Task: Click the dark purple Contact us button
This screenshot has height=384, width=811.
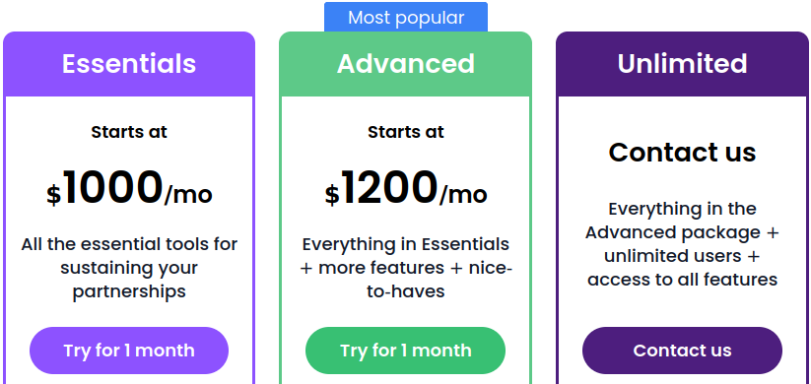Action: coord(682,351)
